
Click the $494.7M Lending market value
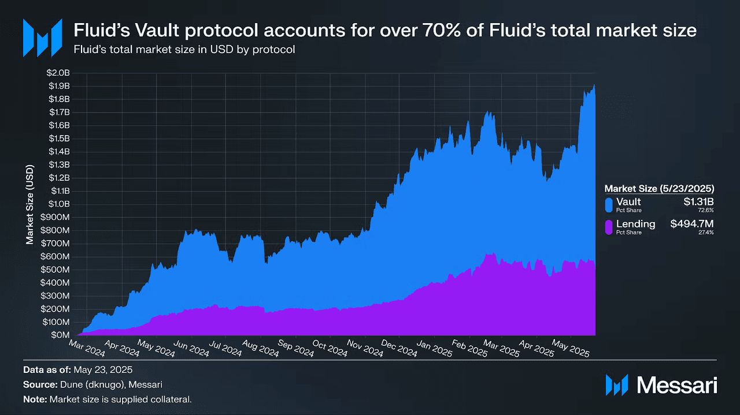692,224
